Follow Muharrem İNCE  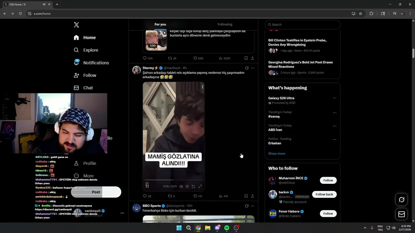(328, 180)
